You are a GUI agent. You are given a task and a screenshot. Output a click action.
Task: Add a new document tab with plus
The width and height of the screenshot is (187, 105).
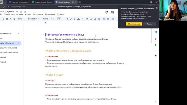[18, 33]
